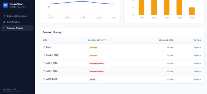207x94 pixels.
Task: Click the calendar icon beside Jul 22, 2026
Action: tap(44, 71)
